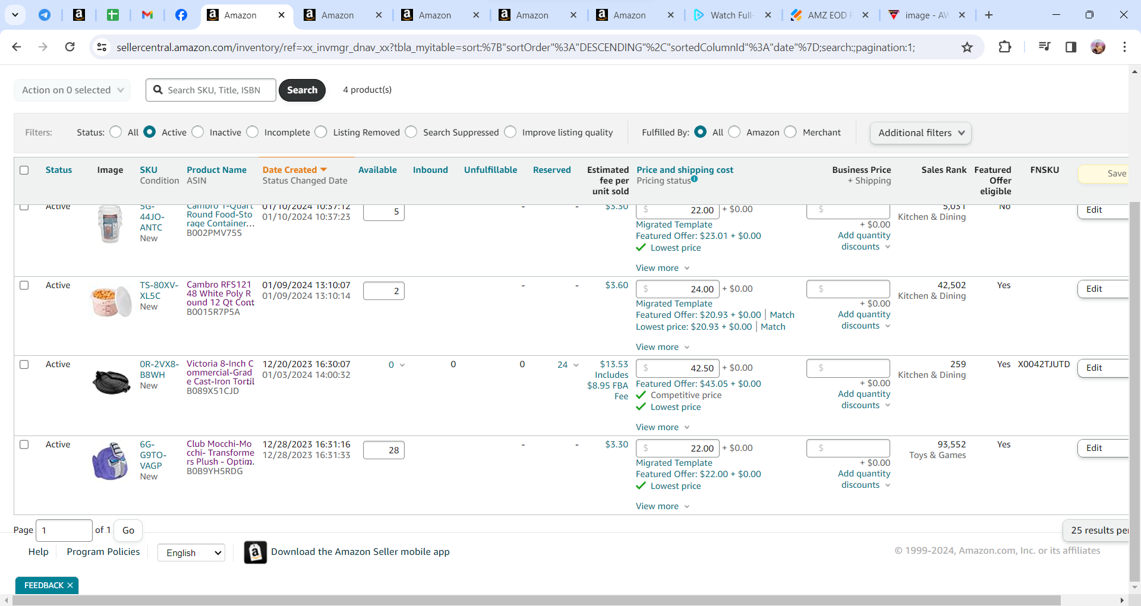Select the Active status filter

point(150,132)
